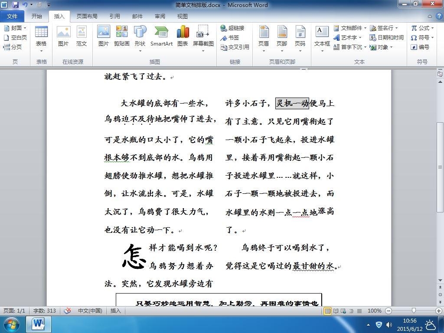Open Screenshot (屏幕截图) tool
The image size is (444, 333).
[x=203, y=39]
